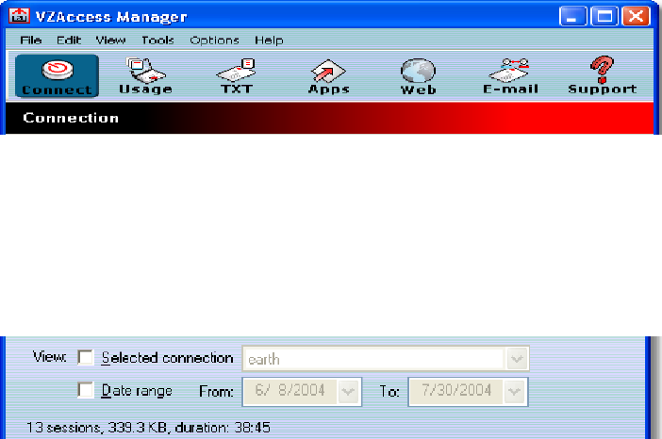The width and height of the screenshot is (662, 439).
Task: Minimize the VZAccess Manager window
Action: (573, 16)
